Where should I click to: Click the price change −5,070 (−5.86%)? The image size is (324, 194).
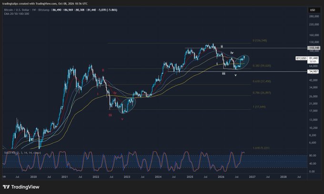[108, 10]
